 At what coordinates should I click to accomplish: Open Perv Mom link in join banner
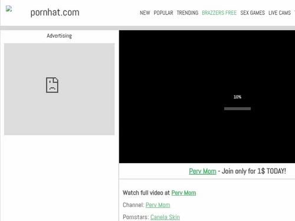(x=202, y=171)
